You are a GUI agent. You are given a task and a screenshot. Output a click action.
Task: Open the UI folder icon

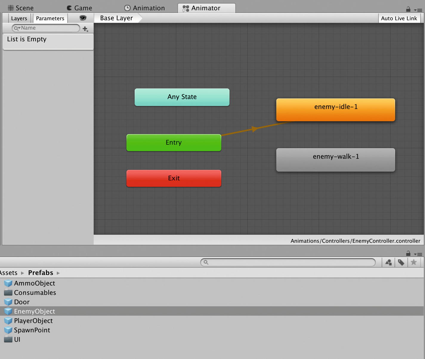click(x=8, y=339)
